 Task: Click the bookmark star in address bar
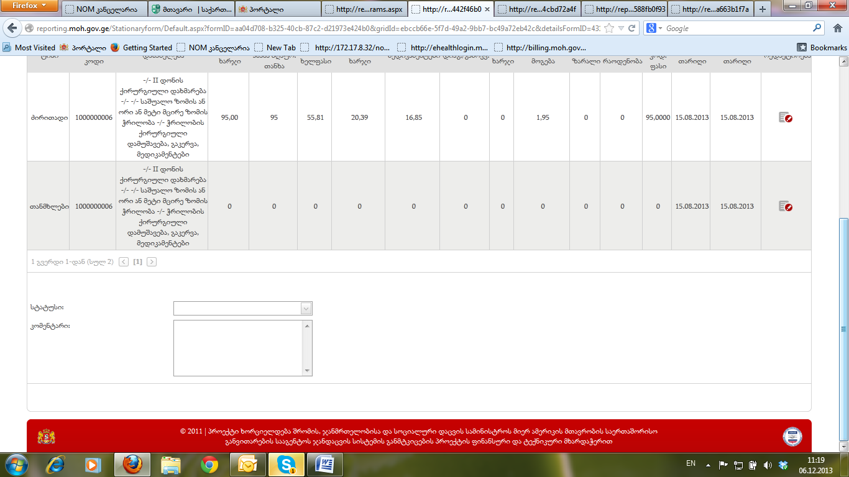click(610, 28)
